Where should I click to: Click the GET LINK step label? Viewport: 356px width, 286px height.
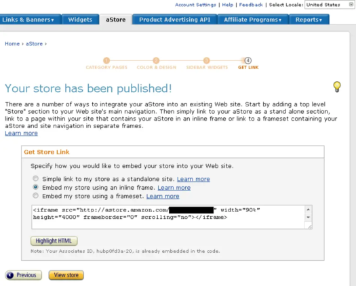(248, 67)
